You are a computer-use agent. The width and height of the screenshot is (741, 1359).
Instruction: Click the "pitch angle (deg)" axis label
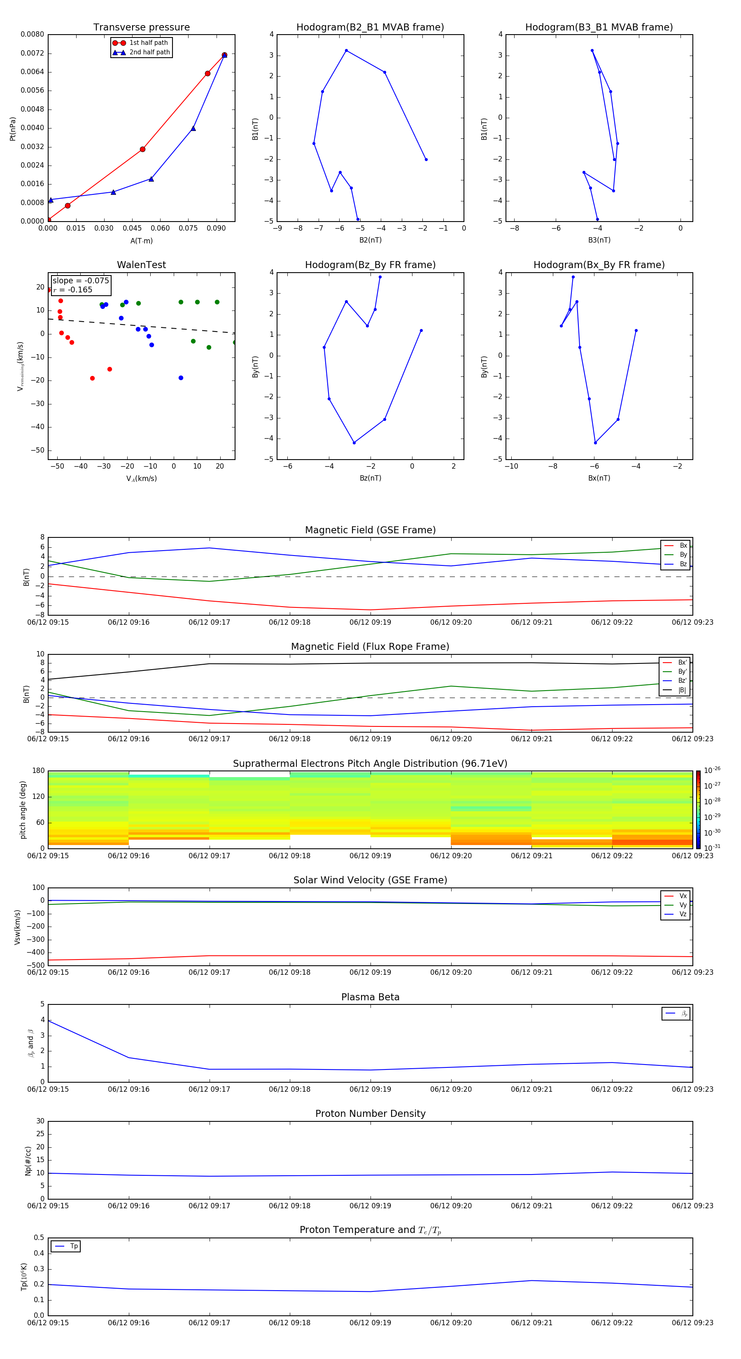23,810
